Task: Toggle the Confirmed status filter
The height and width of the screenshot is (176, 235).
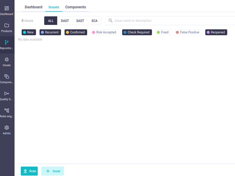Action: click(x=75, y=33)
